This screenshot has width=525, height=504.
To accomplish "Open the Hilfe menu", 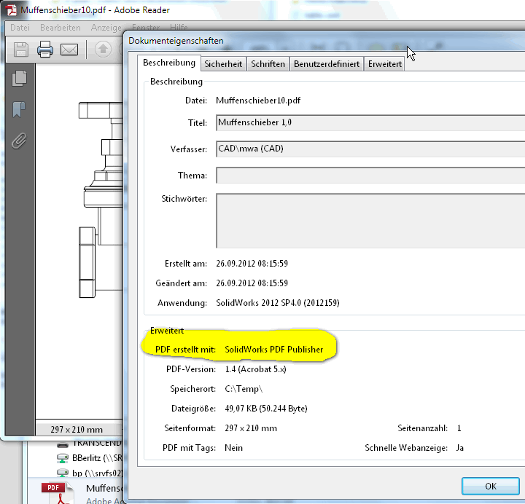I will (179, 27).
